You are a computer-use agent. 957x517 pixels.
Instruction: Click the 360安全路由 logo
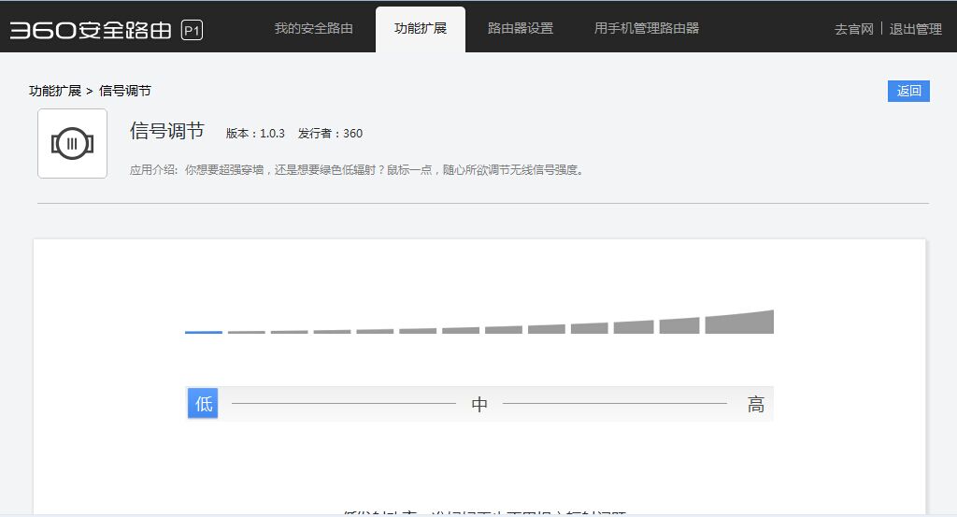[91, 30]
